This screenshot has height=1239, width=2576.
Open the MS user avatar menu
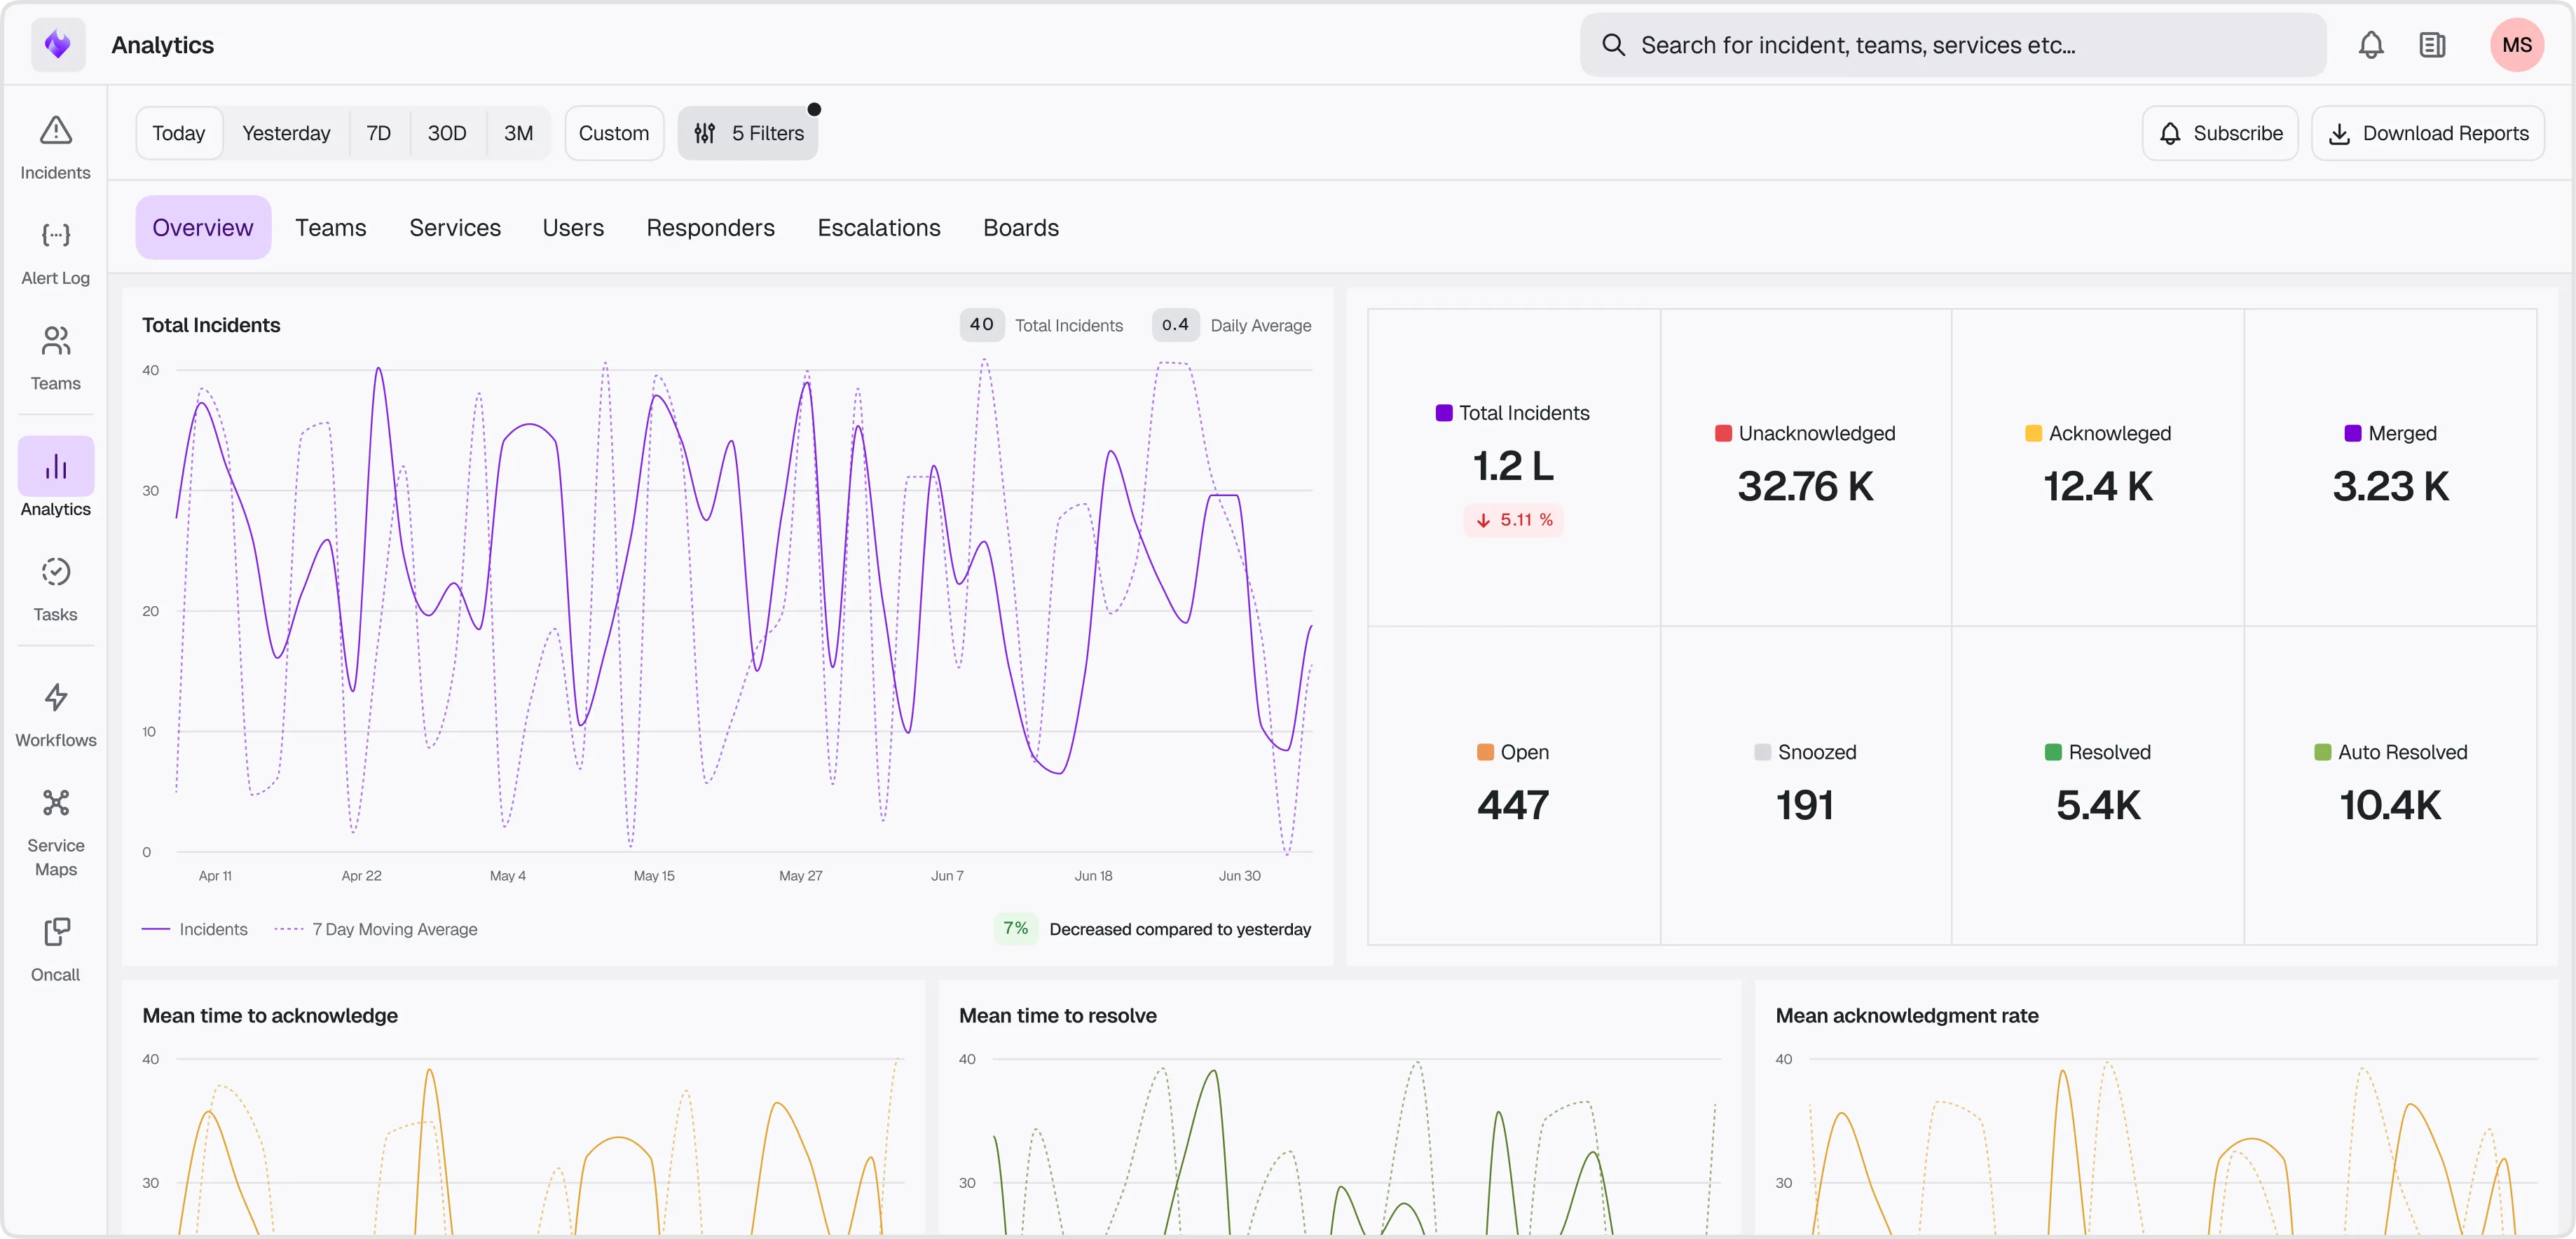click(2516, 45)
